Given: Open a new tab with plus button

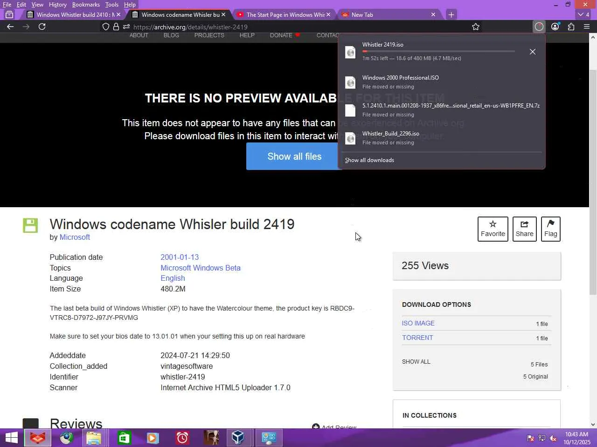Looking at the screenshot, I should (451, 14).
